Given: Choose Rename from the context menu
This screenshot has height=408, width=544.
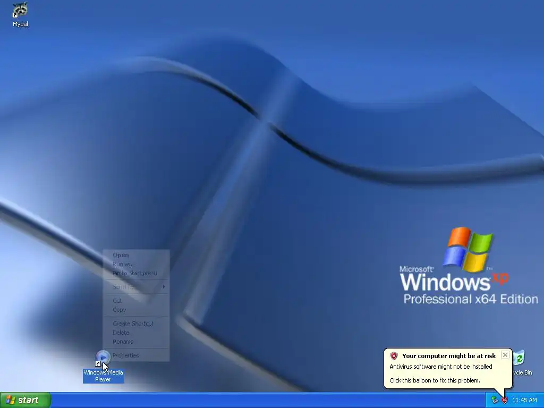Looking at the screenshot, I should pyautogui.click(x=137, y=342).
